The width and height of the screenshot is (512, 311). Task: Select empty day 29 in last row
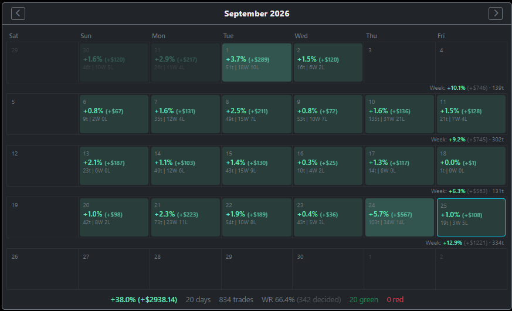click(257, 269)
